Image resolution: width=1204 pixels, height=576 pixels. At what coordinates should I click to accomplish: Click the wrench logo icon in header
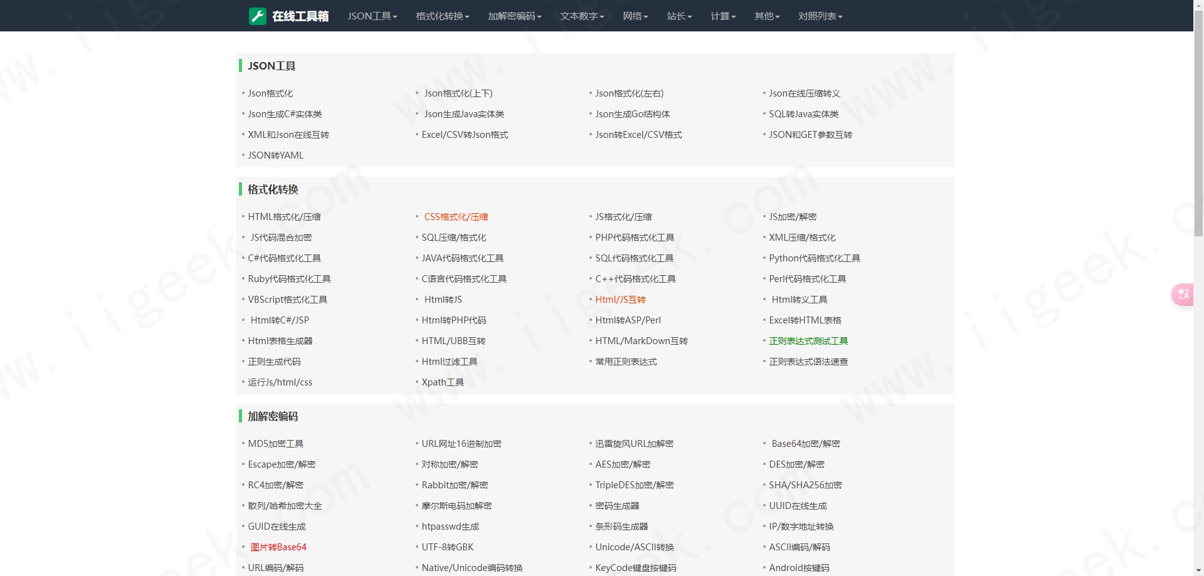pos(258,16)
